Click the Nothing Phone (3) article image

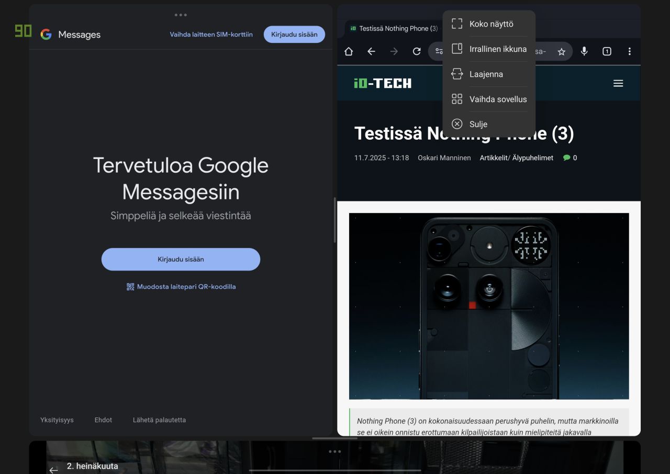489,306
